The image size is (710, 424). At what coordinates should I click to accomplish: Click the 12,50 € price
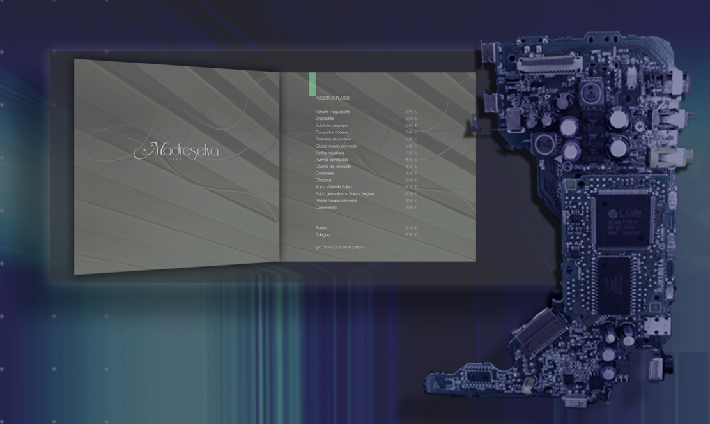[410, 193]
